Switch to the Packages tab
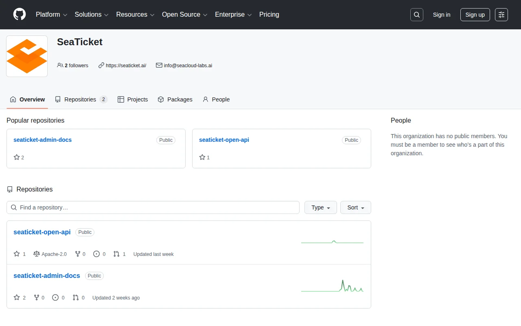Image resolution: width=521 pixels, height=326 pixels. pyautogui.click(x=175, y=99)
